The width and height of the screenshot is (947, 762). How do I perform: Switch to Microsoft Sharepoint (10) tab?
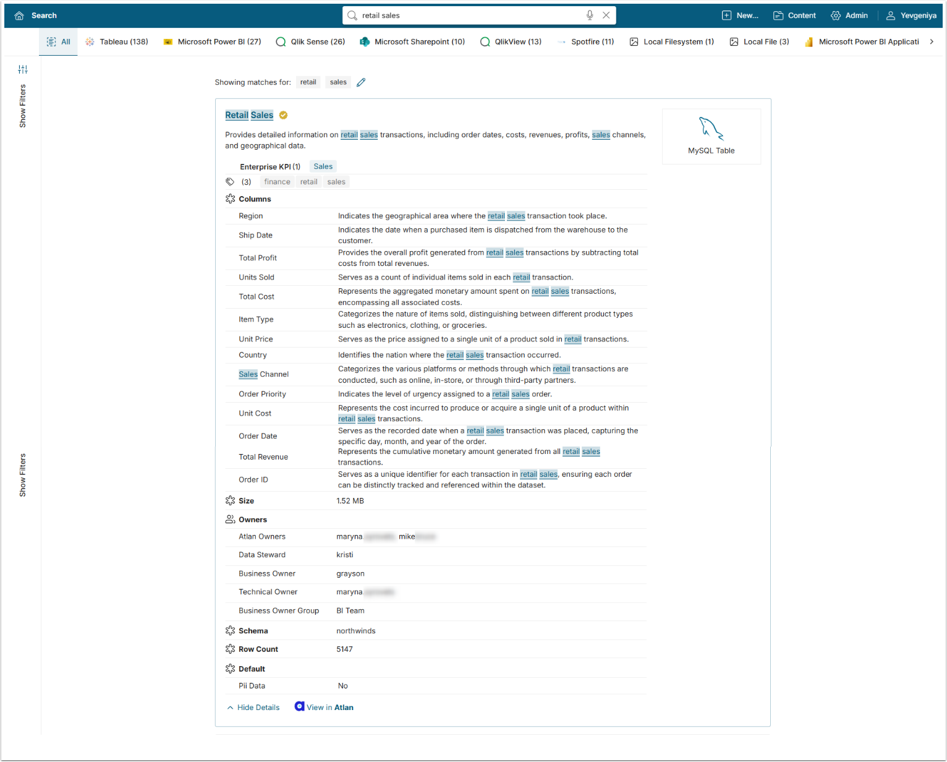click(412, 42)
